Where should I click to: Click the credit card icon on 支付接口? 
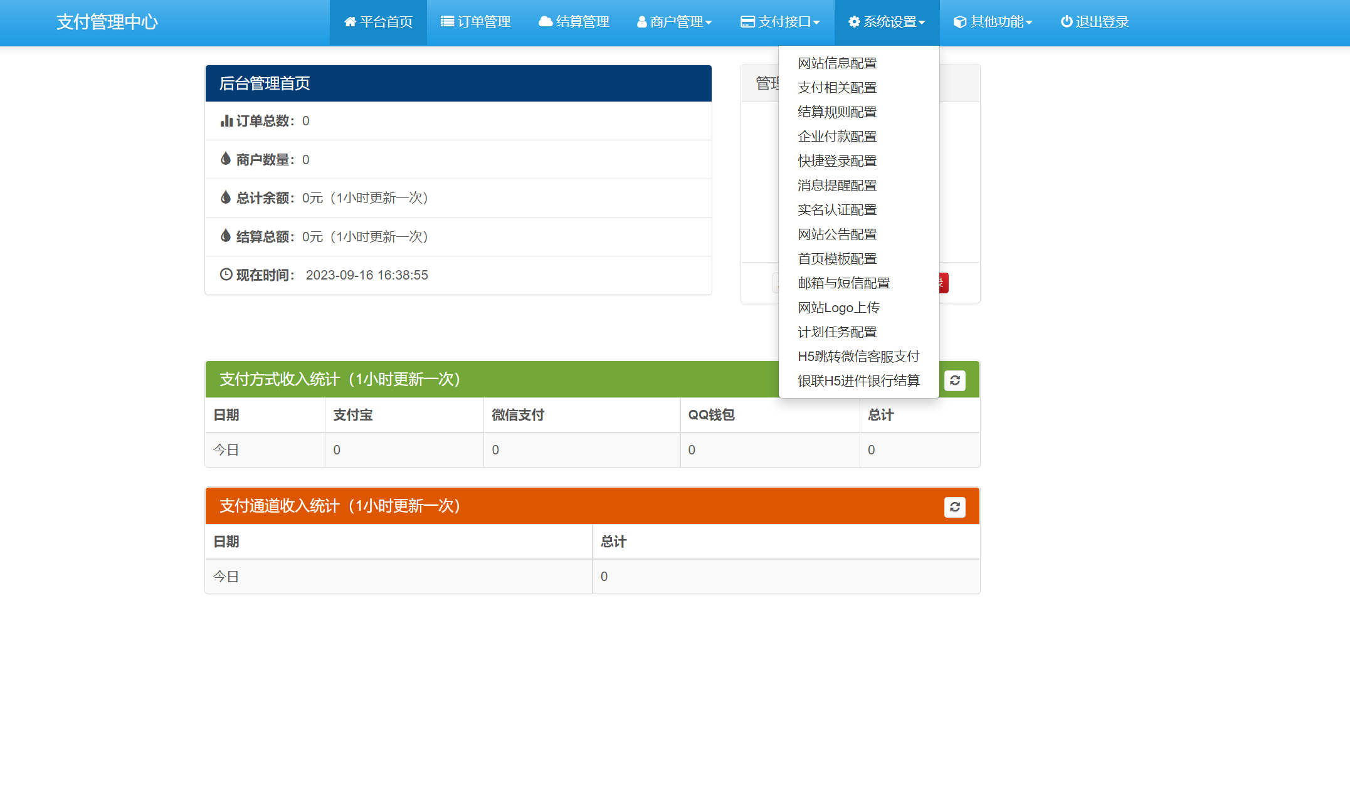pyautogui.click(x=746, y=21)
